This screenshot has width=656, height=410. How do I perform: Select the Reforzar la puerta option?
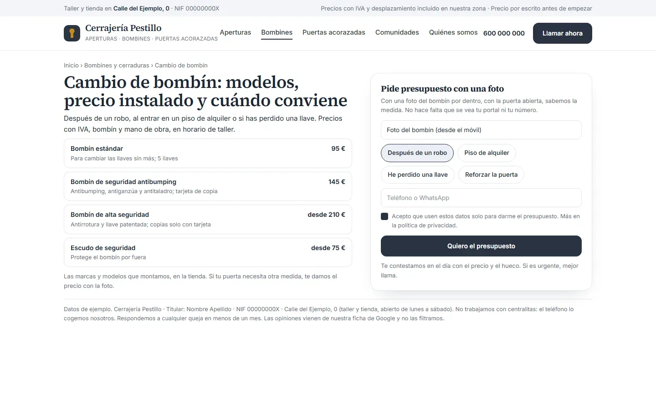coord(491,175)
